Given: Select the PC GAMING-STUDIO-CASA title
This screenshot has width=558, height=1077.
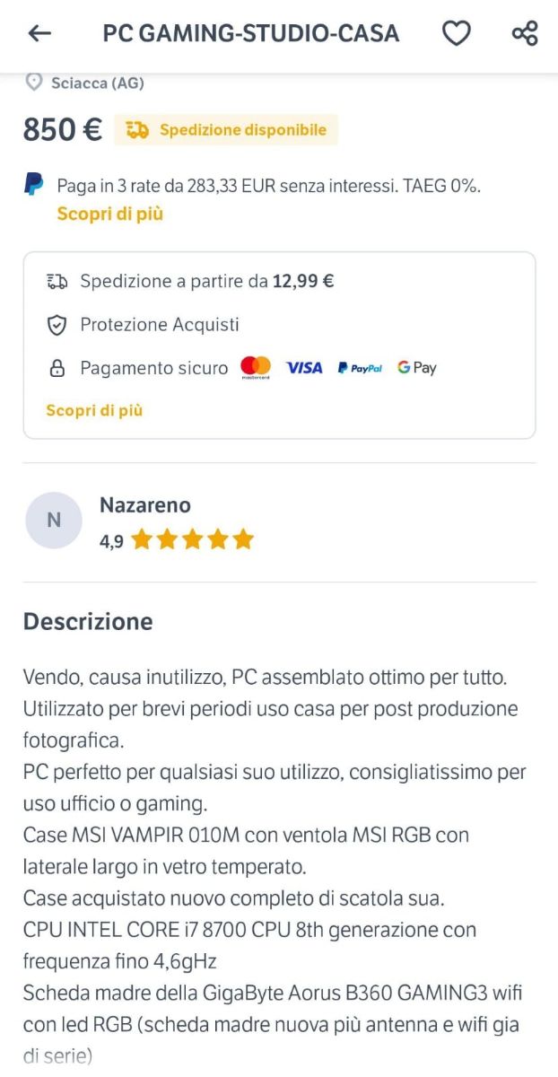Looking at the screenshot, I should tap(251, 33).
